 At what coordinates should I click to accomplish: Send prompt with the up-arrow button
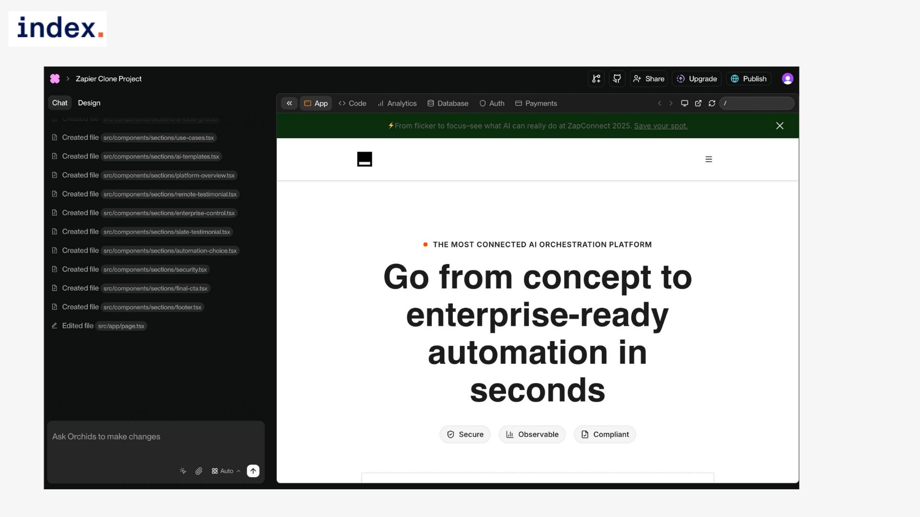point(253,471)
